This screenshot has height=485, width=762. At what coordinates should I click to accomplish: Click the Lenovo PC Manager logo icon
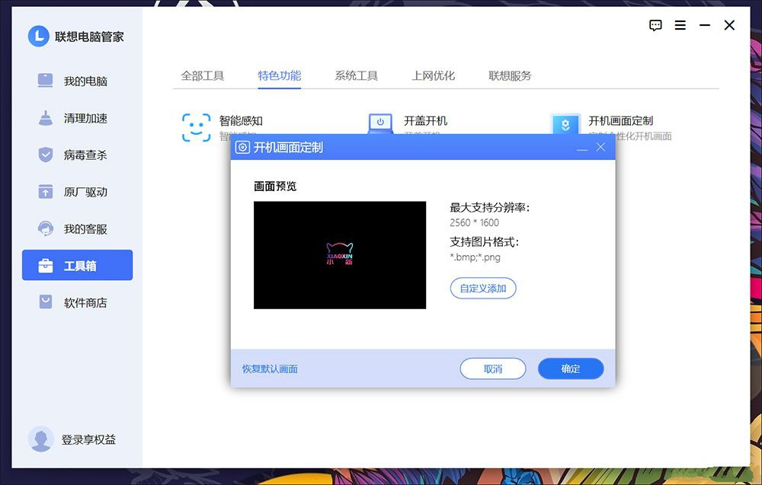39,37
